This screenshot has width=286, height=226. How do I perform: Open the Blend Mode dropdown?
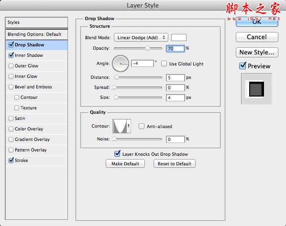point(141,38)
